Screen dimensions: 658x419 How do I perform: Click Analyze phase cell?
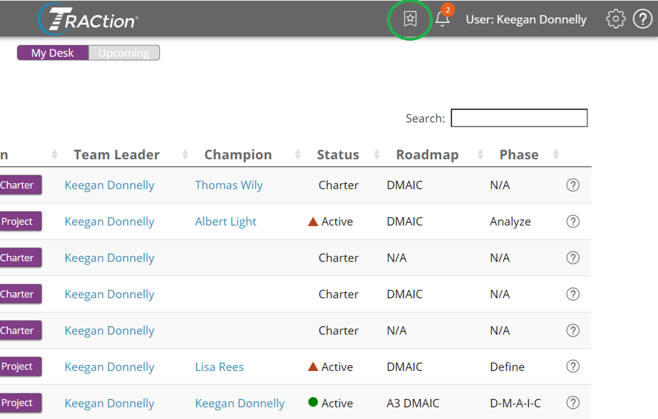(510, 221)
